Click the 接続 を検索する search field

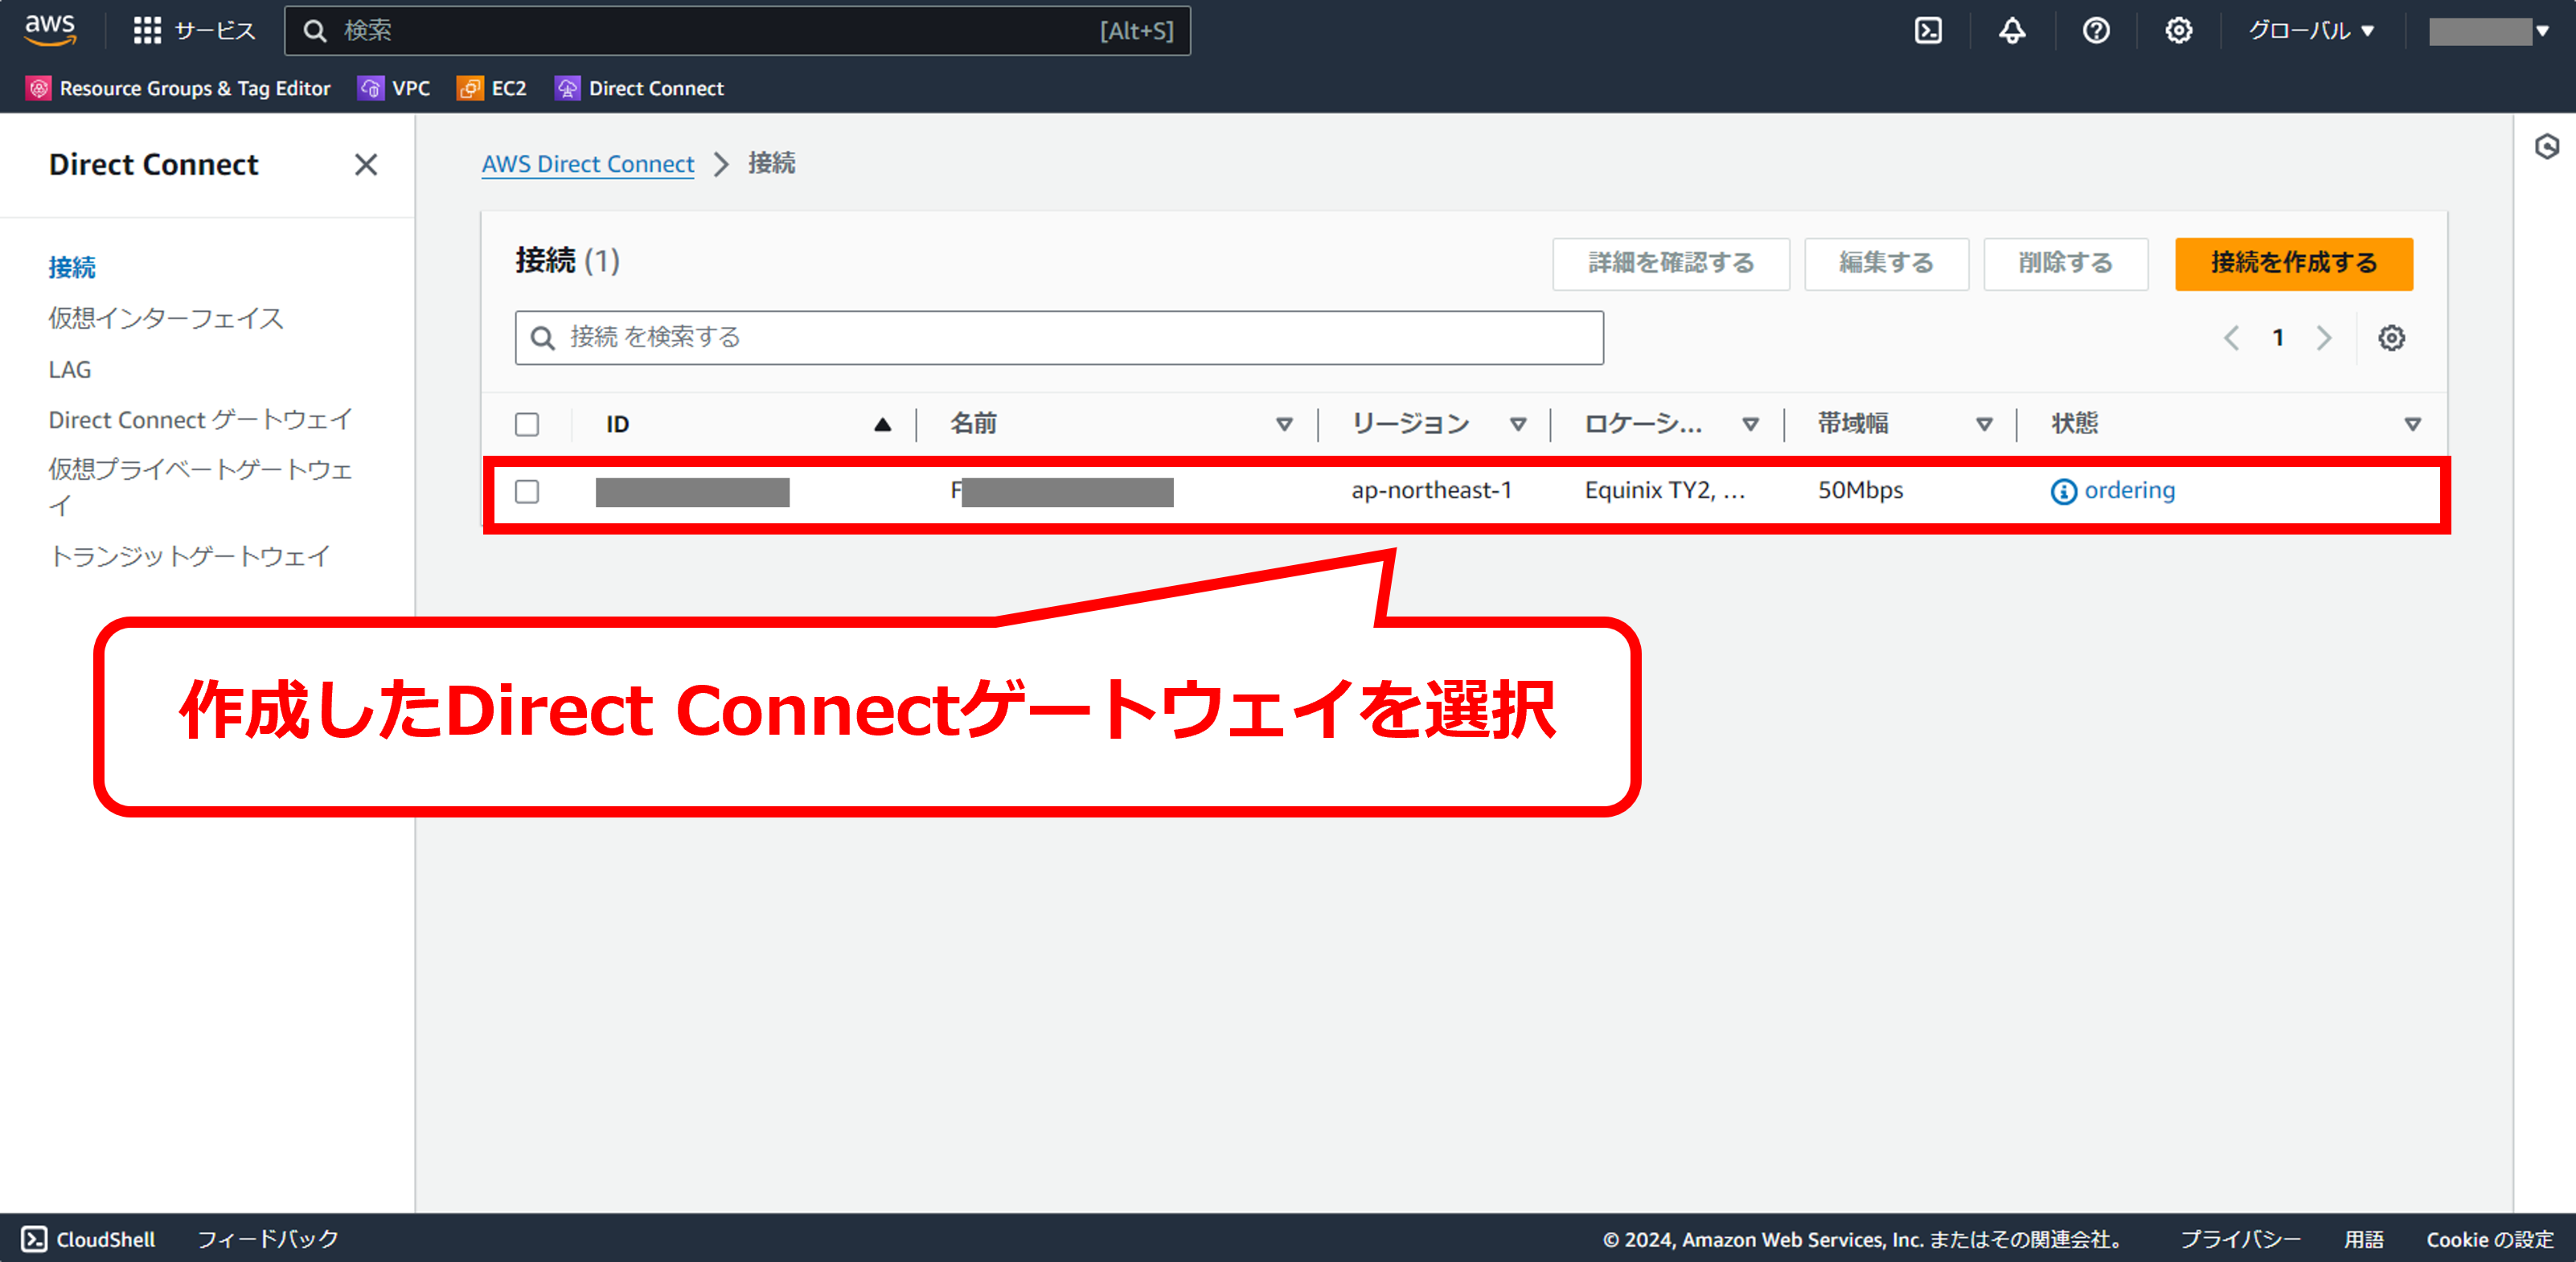1058,338
